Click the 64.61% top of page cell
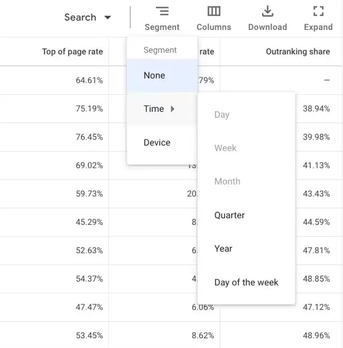 (x=89, y=80)
